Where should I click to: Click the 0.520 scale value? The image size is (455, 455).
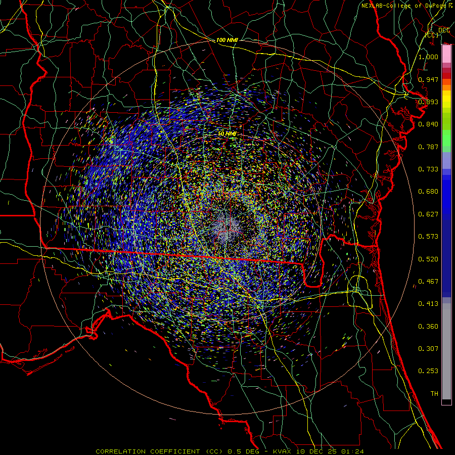(x=428, y=259)
